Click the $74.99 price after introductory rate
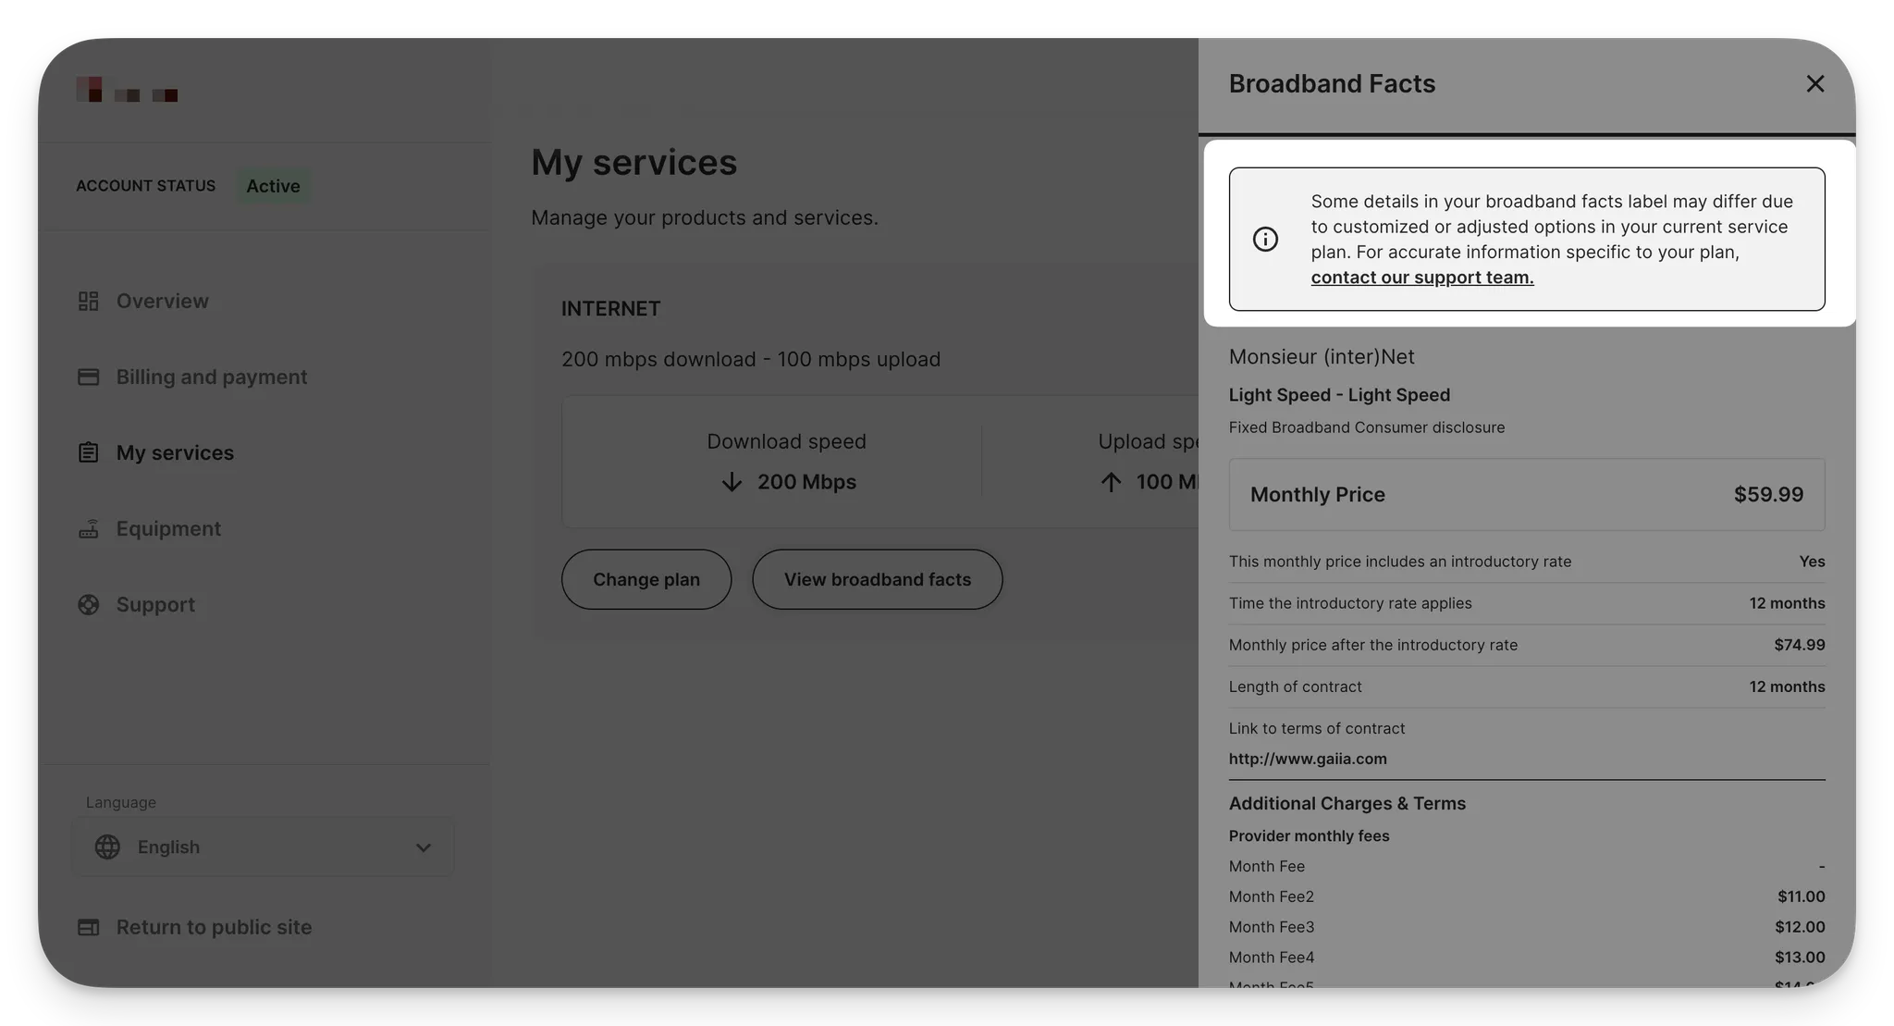This screenshot has width=1894, height=1026. pos(1799,646)
